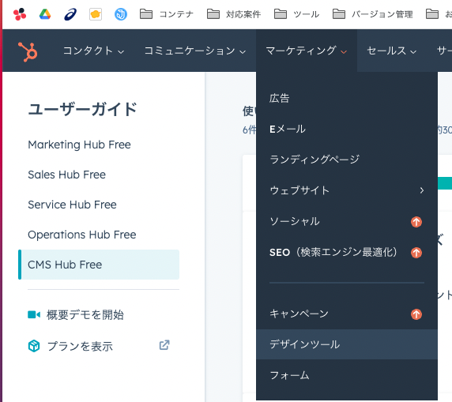Open the ツール bookmark folder
The image size is (452, 402).
click(x=296, y=14)
